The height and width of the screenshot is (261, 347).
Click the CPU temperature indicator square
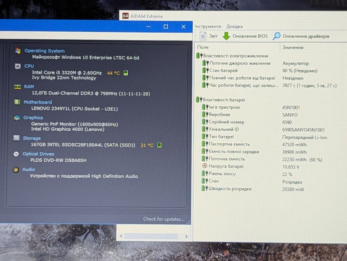pos(126,73)
